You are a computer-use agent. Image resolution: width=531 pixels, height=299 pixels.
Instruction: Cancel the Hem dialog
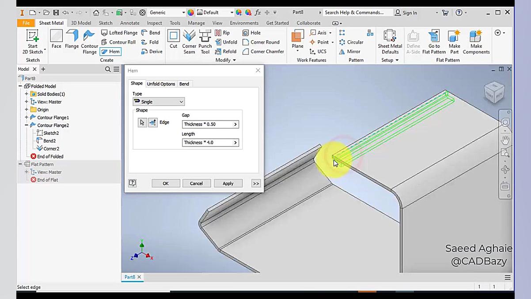point(196,183)
